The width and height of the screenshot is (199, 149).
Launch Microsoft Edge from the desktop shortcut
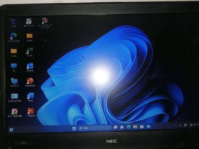[14, 37]
